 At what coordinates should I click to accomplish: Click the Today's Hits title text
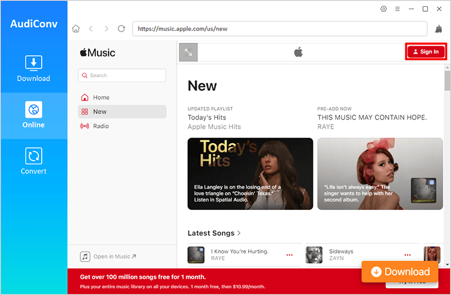pos(207,117)
